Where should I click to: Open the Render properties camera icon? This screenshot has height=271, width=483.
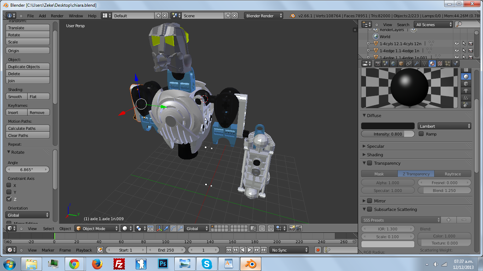click(378, 64)
